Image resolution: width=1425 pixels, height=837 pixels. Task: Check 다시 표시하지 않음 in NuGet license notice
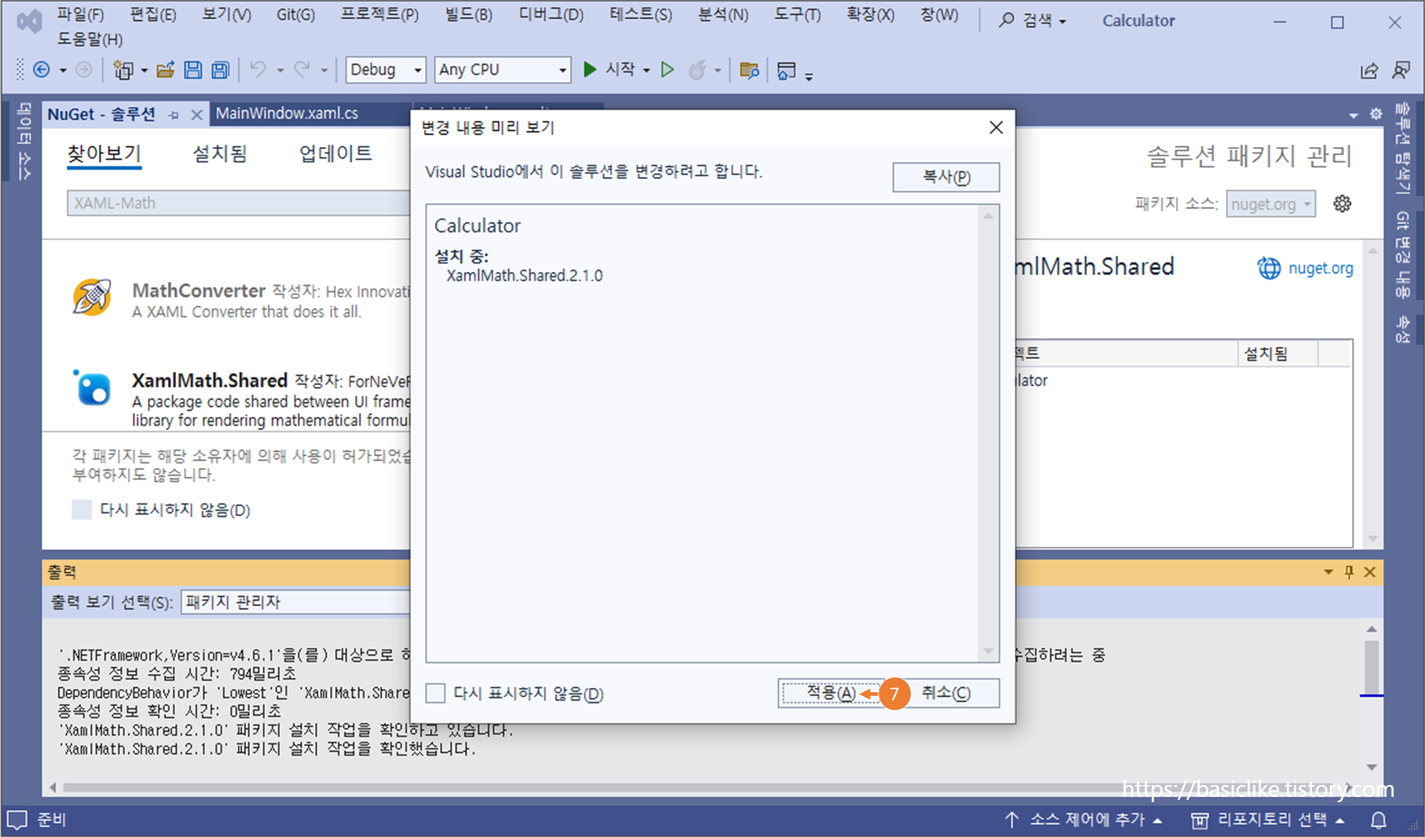click(82, 509)
